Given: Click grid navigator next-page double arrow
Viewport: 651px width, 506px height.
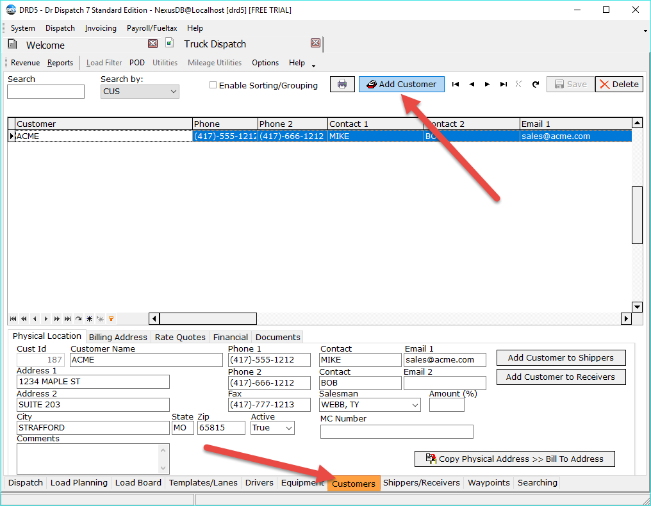Looking at the screenshot, I should tap(56, 319).
